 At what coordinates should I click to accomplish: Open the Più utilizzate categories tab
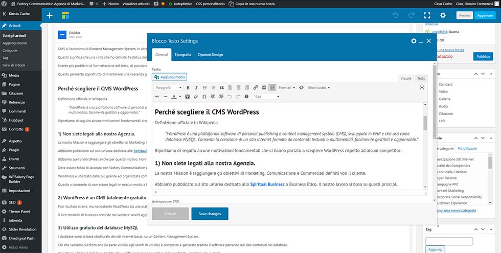point(467,149)
